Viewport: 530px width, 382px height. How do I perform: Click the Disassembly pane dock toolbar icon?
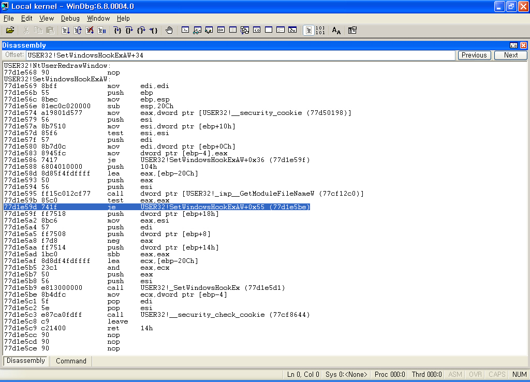tap(514, 45)
